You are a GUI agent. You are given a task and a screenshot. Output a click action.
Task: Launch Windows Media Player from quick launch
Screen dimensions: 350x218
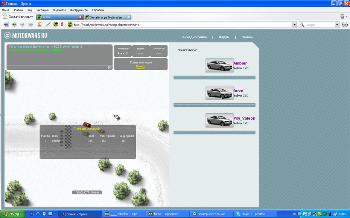[44, 214]
